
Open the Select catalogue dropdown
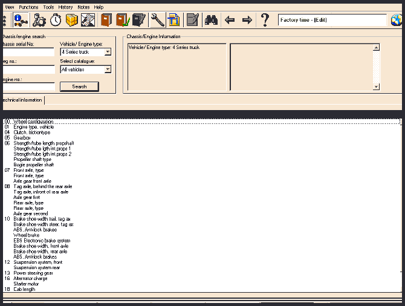pos(108,70)
